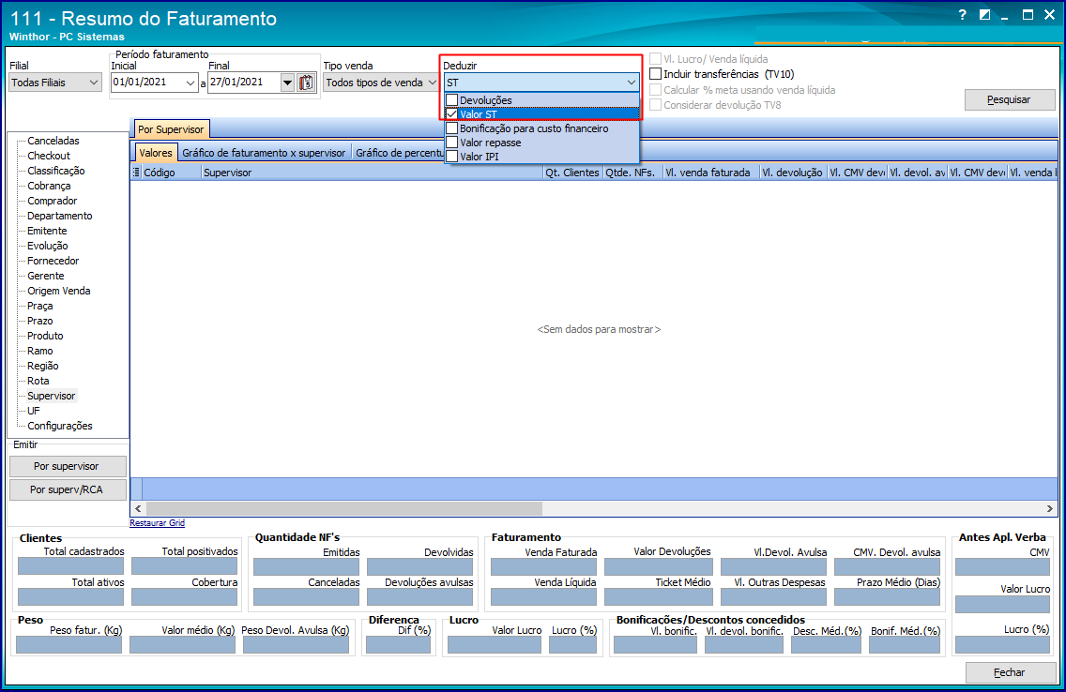The height and width of the screenshot is (692, 1066).
Task: Check the Valor IPI option
Action: point(452,157)
